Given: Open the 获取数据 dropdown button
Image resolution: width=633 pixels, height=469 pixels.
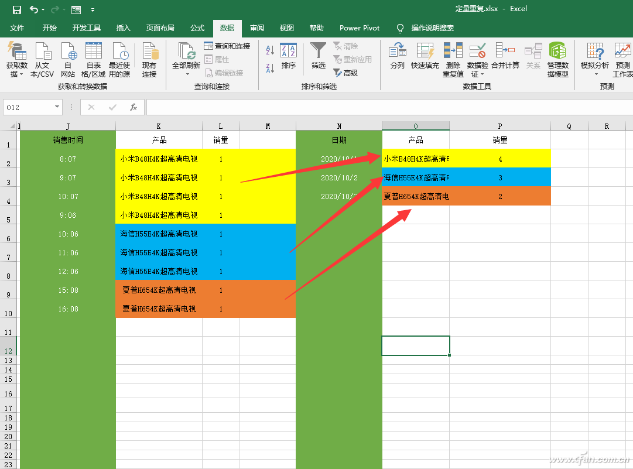Looking at the screenshot, I should point(16,60).
